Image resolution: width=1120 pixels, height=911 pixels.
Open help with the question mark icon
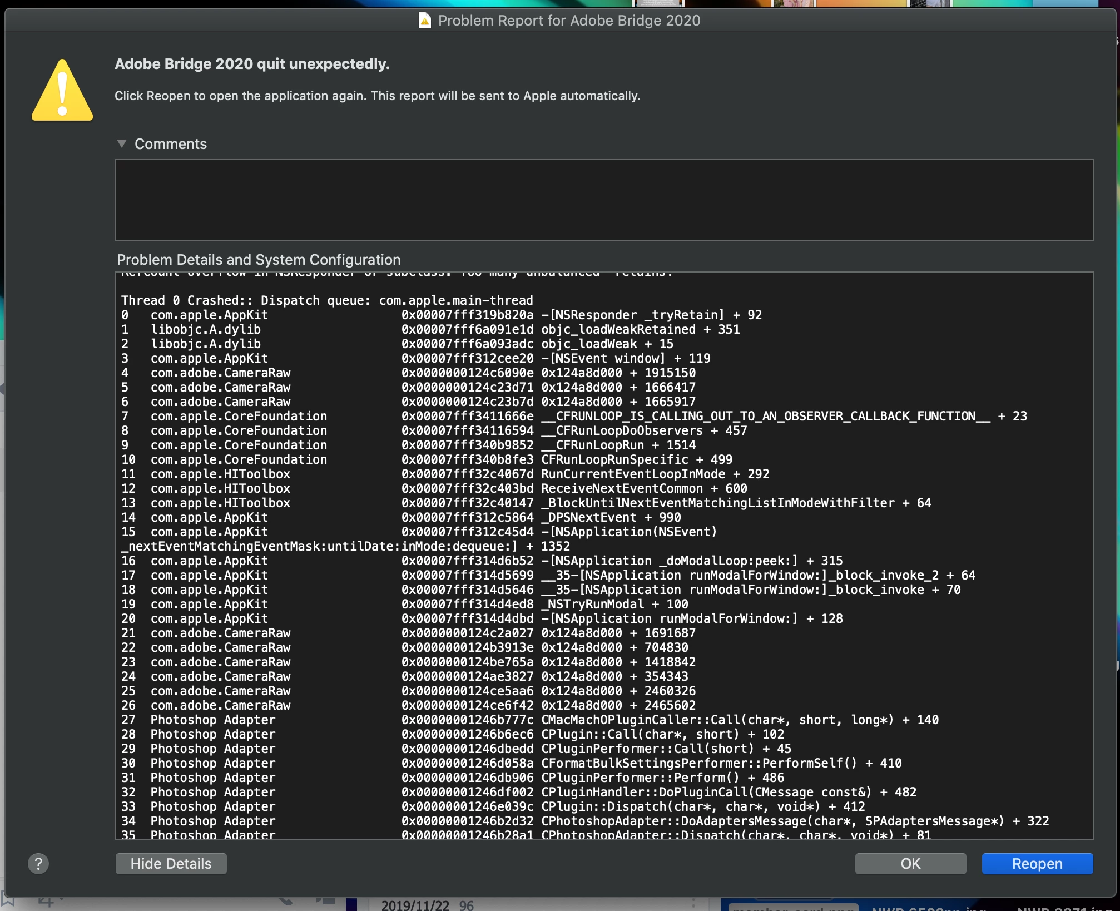pyautogui.click(x=38, y=863)
